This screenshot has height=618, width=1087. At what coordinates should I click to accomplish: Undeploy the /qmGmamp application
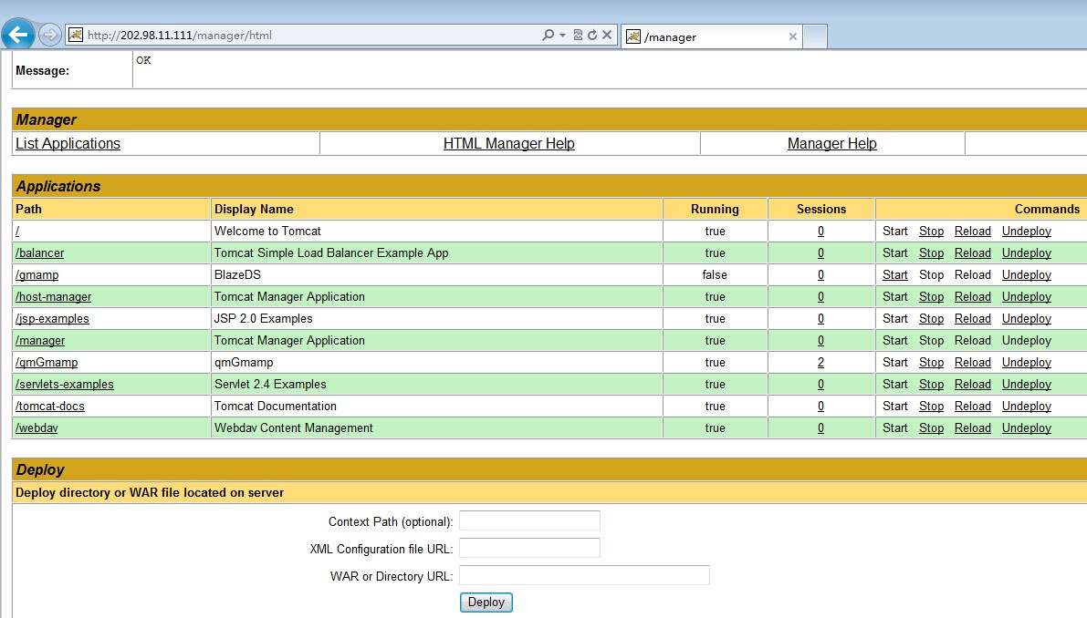click(1027, 363)
